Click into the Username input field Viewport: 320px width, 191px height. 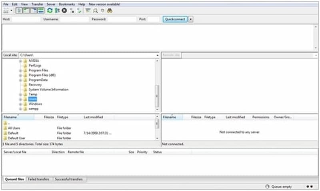click(75, 19)
